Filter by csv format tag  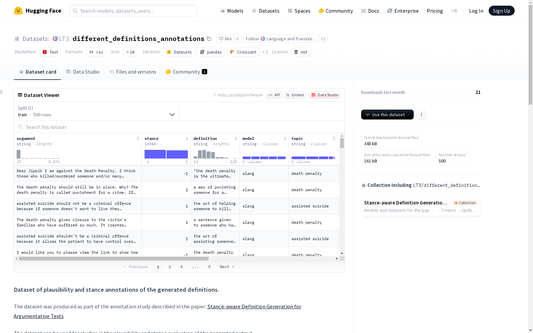(x=96, y=52)
